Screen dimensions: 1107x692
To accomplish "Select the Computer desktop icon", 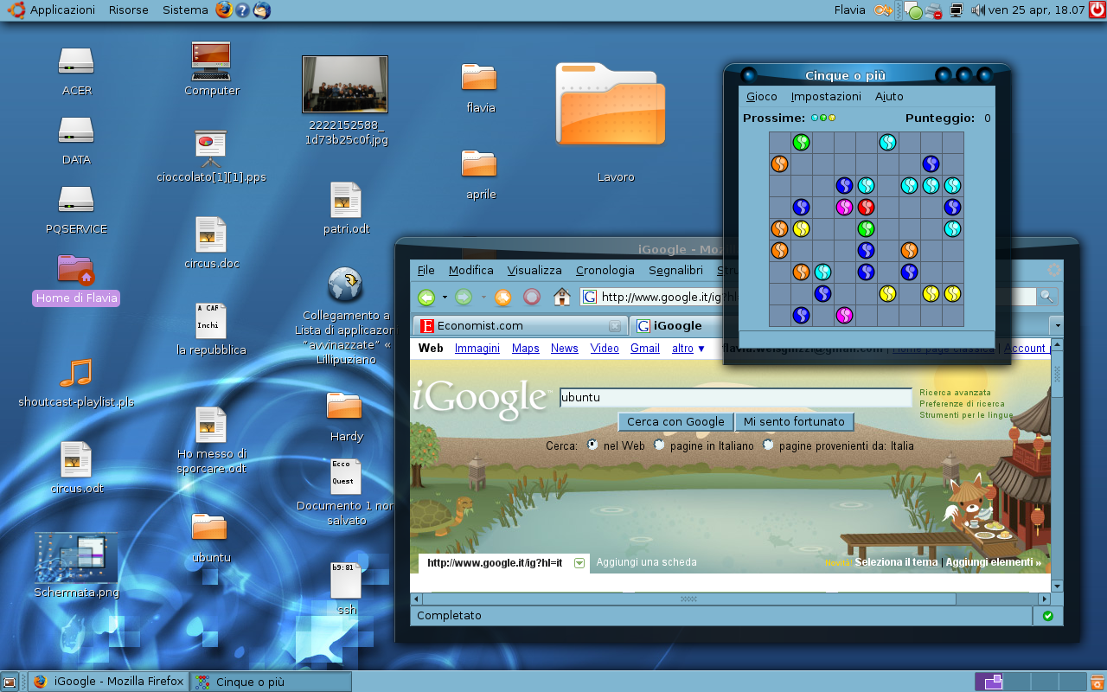I will 211,61.
